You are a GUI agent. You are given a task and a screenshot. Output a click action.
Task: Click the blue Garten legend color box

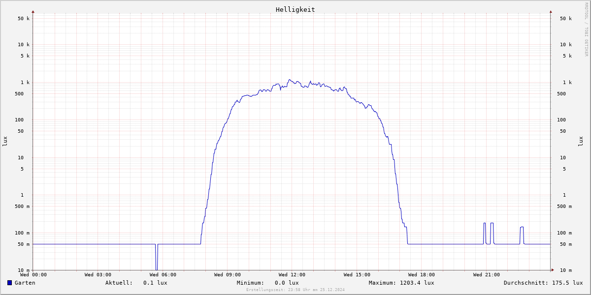click(9, 283)
